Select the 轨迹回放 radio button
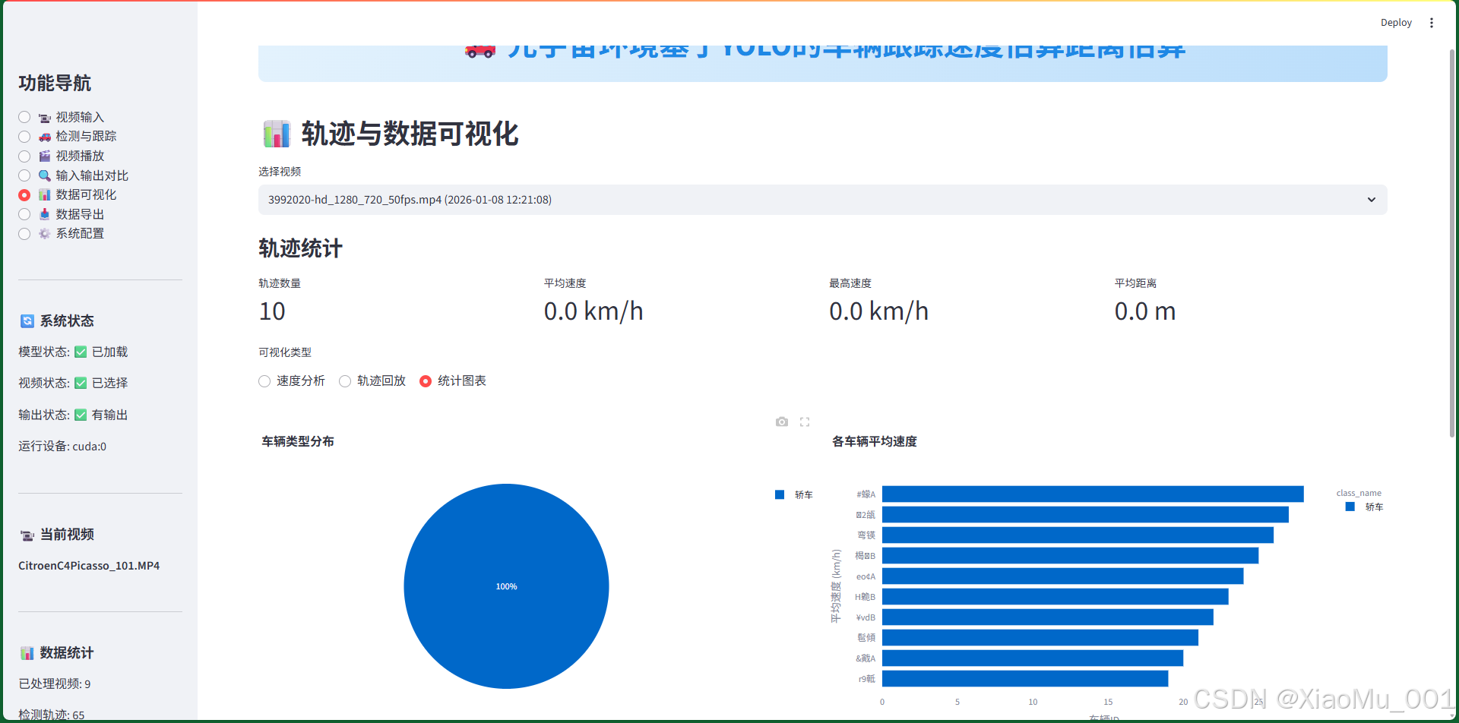This screenshot has height=723, width=1459. (x=344, y=380)
